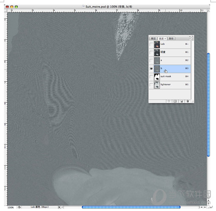Click the horizontal scroll left arrow
This screenshot has height=211, width=216.
click(x=202, y=207)
